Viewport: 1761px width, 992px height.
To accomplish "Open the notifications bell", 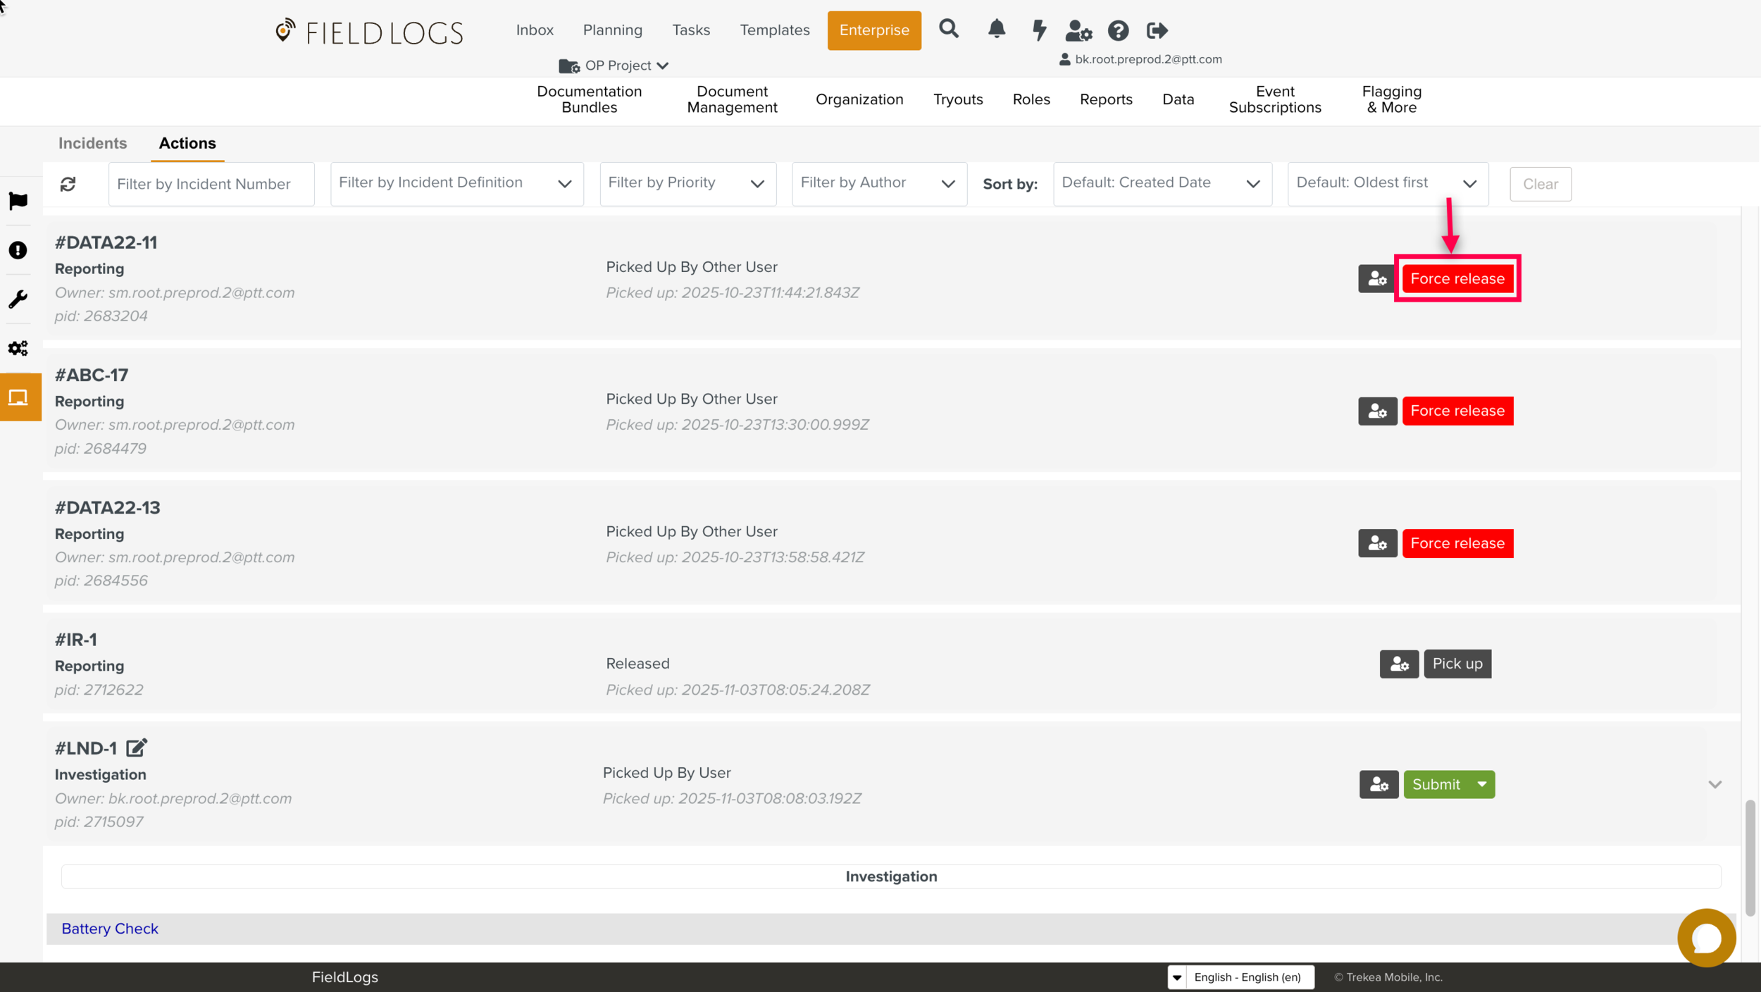I will [x=996, y=29].
